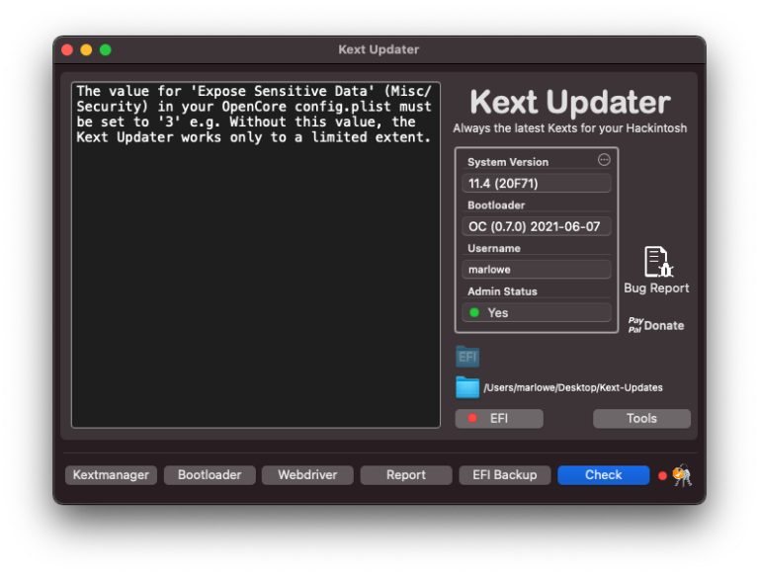Image resolution: width=759 pixels, height=575 pixels.
Task: Click the Admin Status field showing Yes
Action: pos(537,312)
